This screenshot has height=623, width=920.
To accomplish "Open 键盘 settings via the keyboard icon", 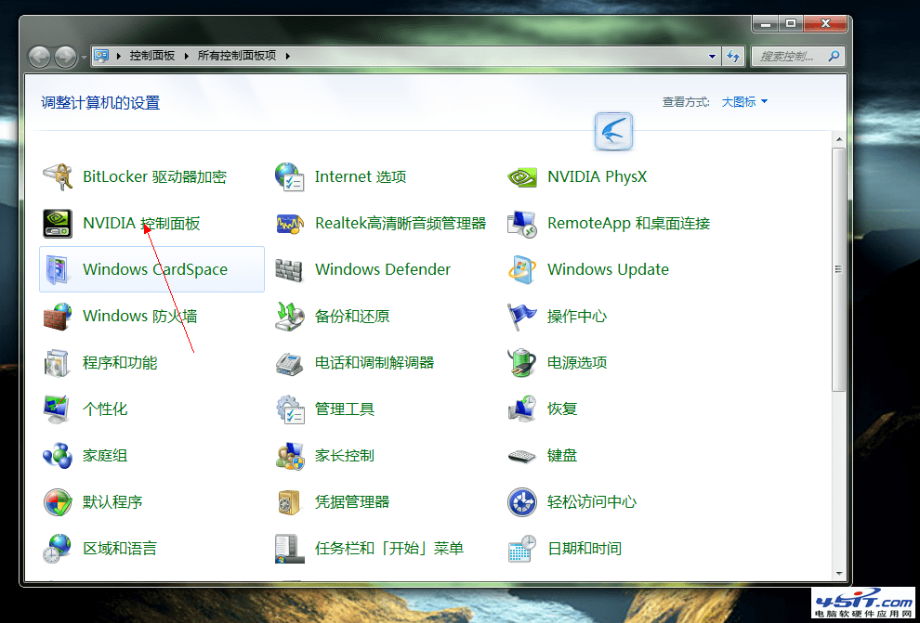I will coord(522,455).
